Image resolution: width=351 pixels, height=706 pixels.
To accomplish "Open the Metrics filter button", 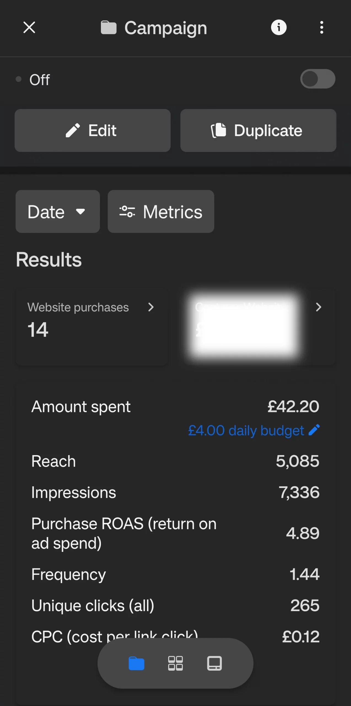I will click(x=161, y=212).
